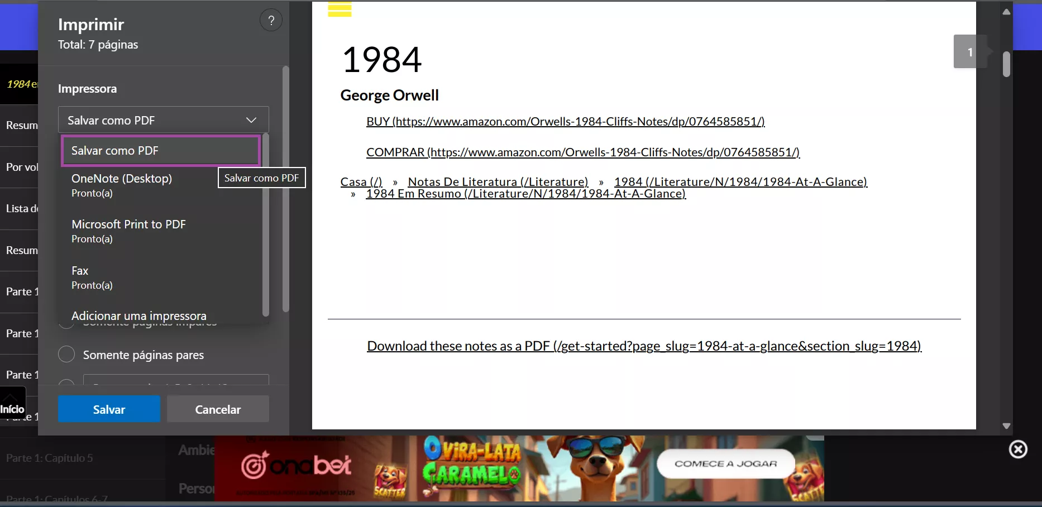Click the preview scroll up arrow
Screen dimensions: 1042x507
1006,12
